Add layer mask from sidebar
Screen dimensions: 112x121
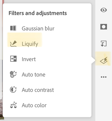click(104, 27)
